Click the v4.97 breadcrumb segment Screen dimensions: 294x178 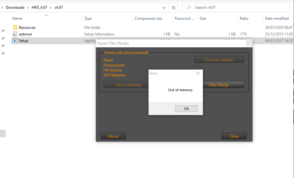pyautogui.click(x=58, y=8)
